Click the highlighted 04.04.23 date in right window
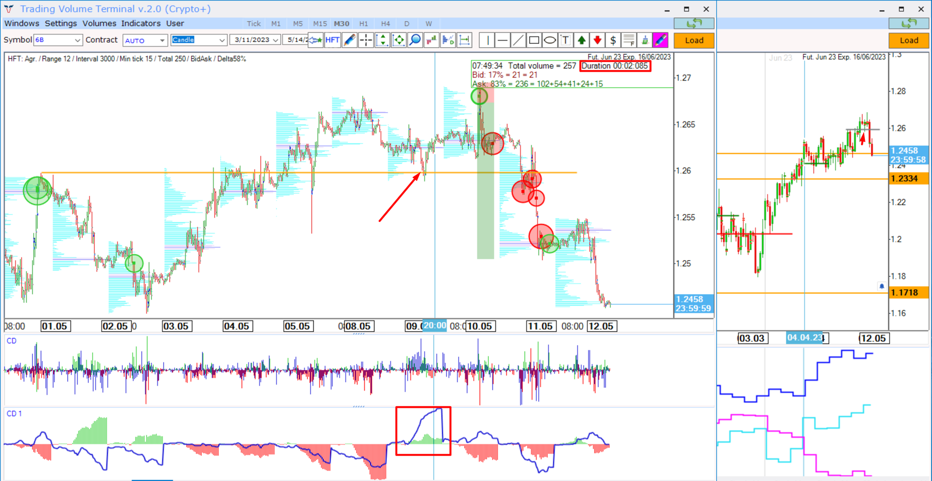 [805, 338]
